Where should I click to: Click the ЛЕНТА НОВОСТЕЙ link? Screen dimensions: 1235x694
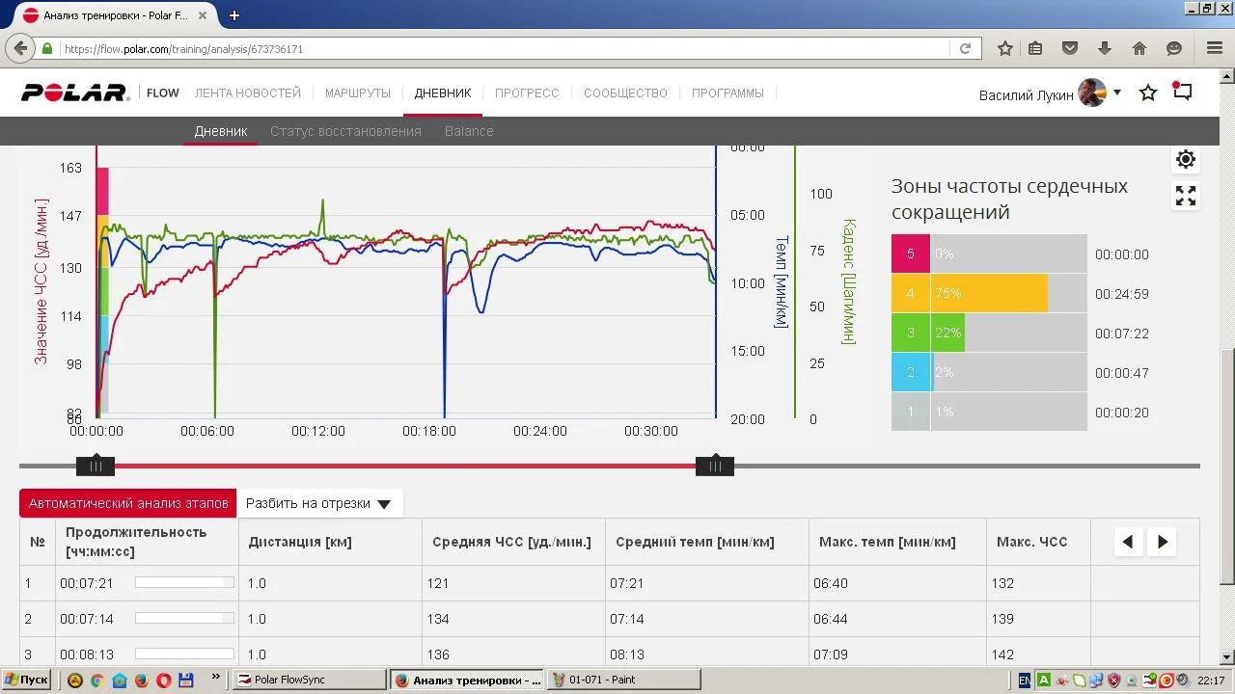[x=248, y=93]
